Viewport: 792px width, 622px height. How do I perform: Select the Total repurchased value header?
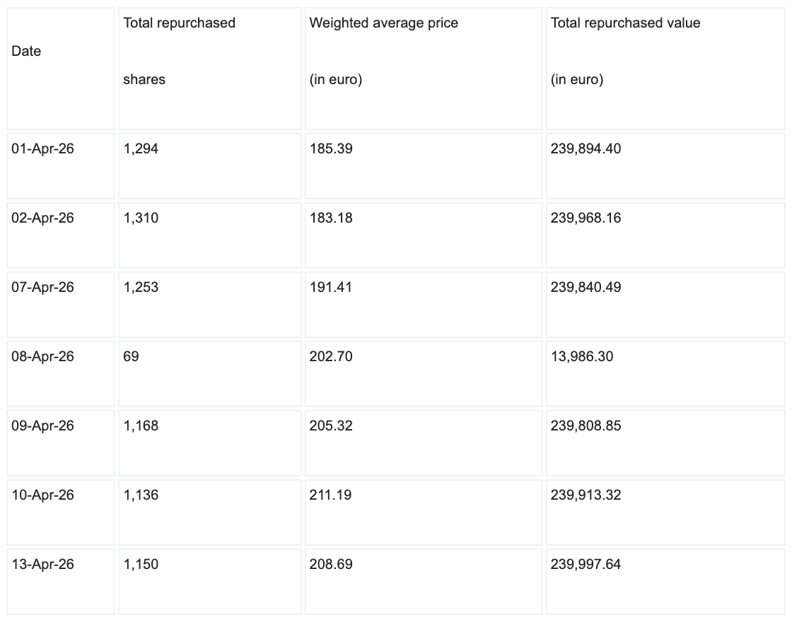tap(665, 69)
